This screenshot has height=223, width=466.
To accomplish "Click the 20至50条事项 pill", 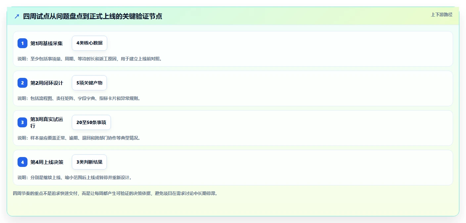I will tap(91, 122).
